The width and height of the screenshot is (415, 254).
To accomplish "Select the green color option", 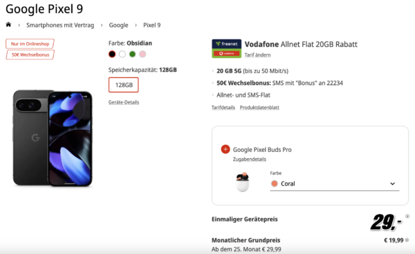I will 132,54.
